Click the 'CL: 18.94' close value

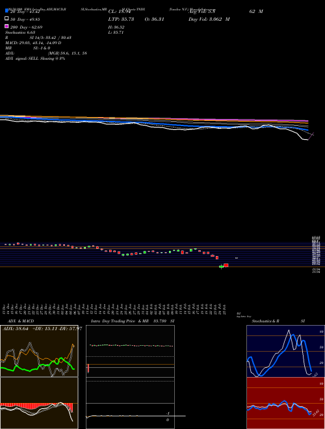tap(120, 12)
